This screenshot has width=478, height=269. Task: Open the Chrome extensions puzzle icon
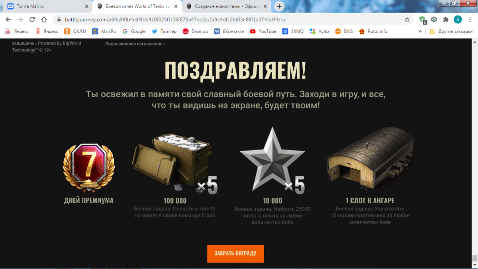pos(446,19)
